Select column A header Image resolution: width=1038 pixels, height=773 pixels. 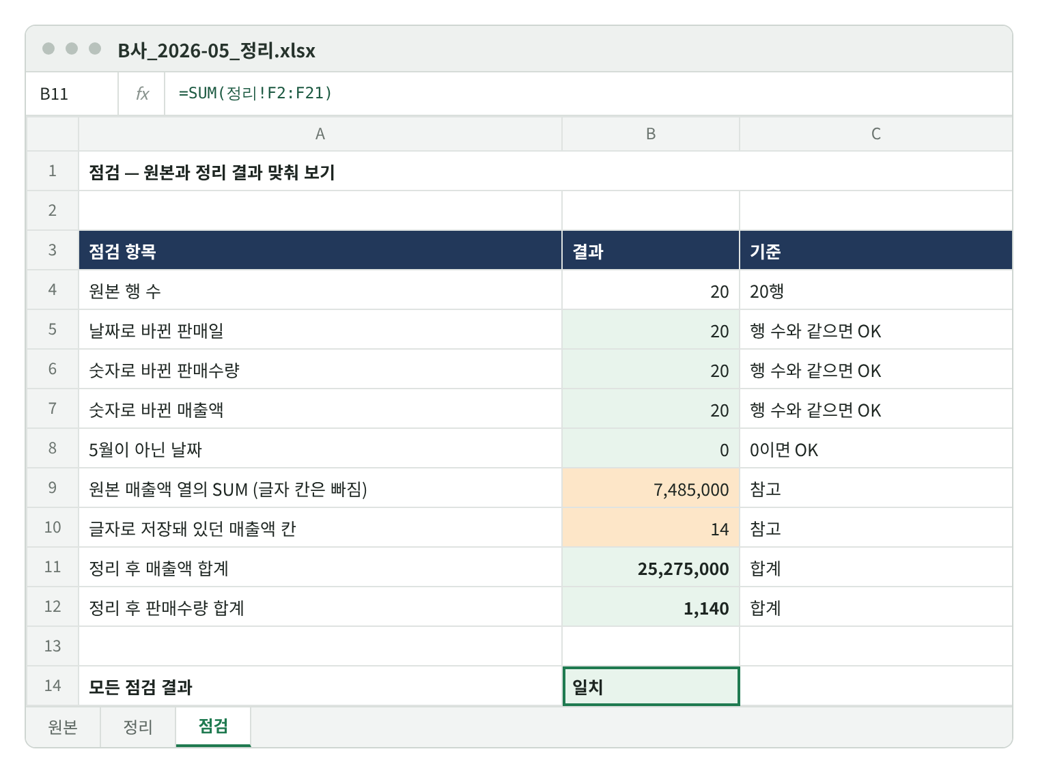click(320, 134)
